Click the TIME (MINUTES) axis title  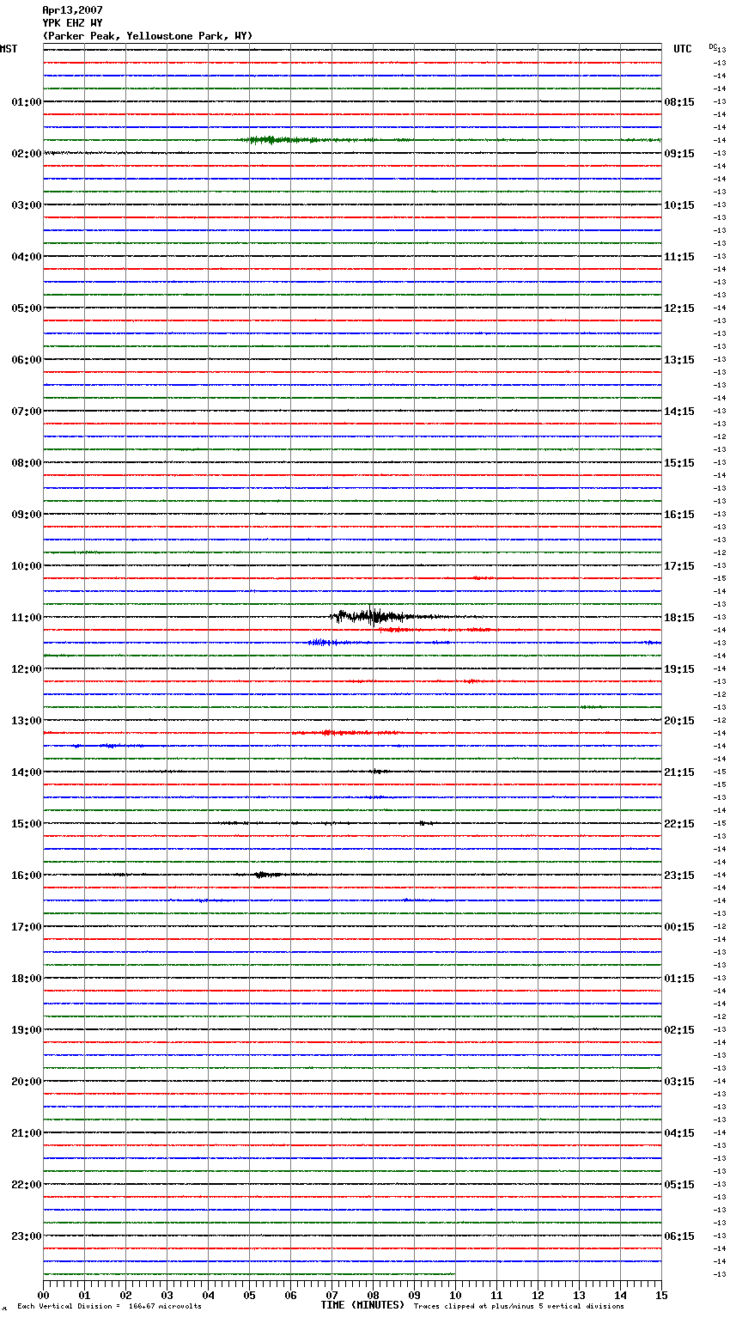point(362,1305)
